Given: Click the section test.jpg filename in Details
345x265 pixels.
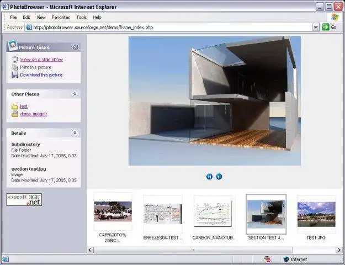Looking at the screenshot, I should (x=29, y=169).
